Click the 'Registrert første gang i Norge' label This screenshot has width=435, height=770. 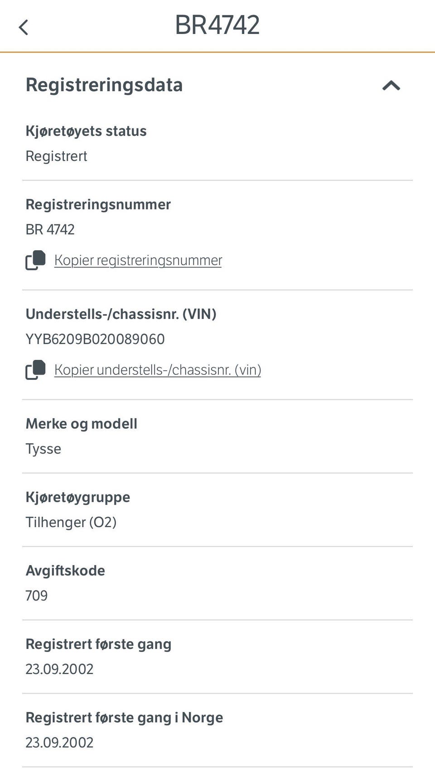124,717
